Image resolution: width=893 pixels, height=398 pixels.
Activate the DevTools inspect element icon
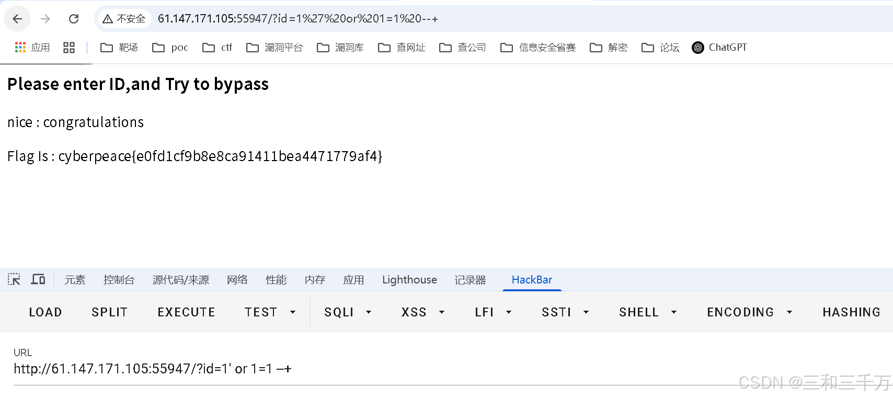pyautogui.click(x=14, y=279)
